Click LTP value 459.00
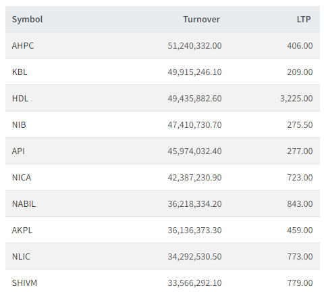 coord(300,230)
